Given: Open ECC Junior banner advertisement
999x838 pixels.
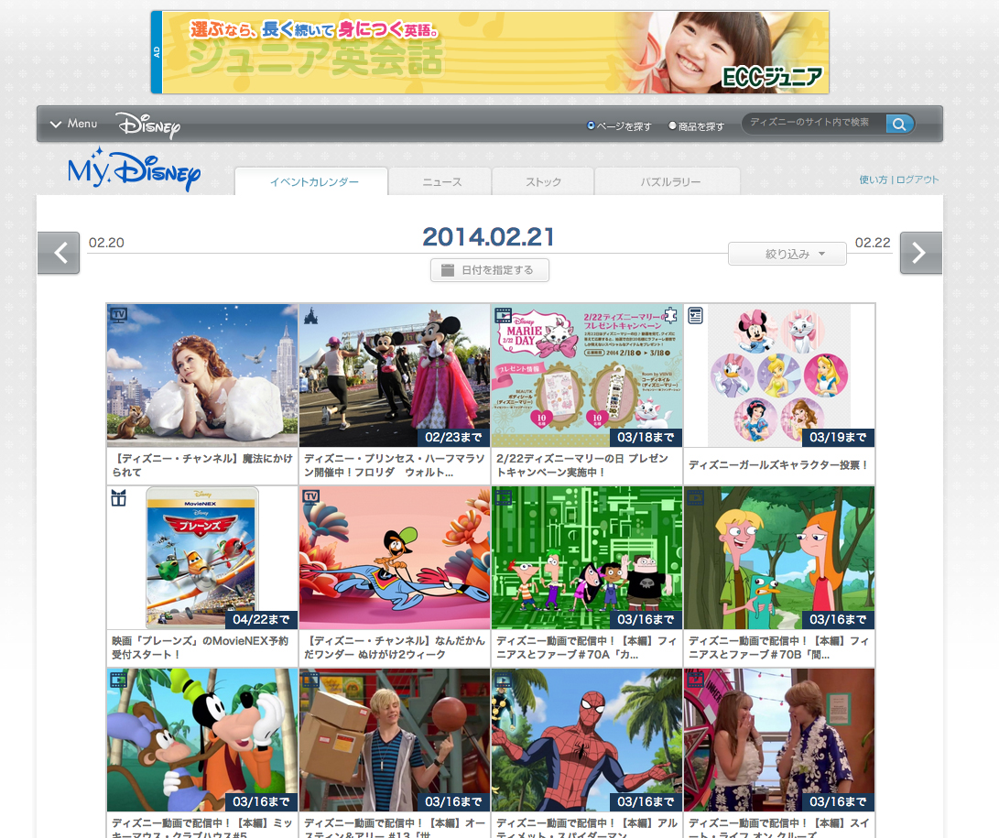Looking at the screenshot, I should [491, 52].
